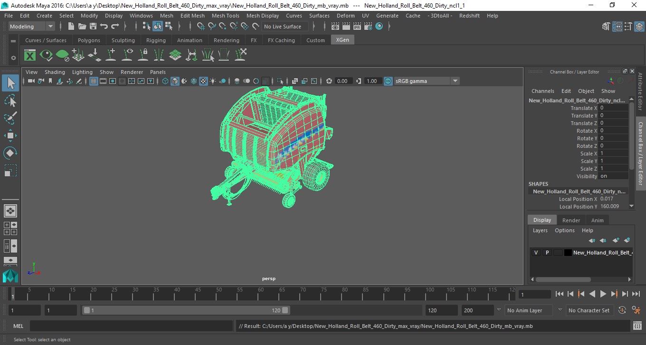Click the Translate X value field

[613, 108]
